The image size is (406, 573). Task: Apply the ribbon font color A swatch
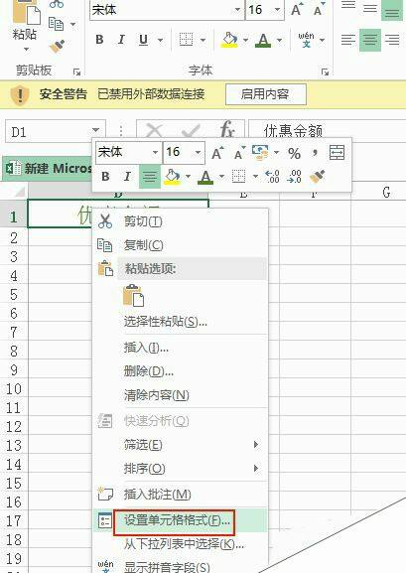pos(263,40)
